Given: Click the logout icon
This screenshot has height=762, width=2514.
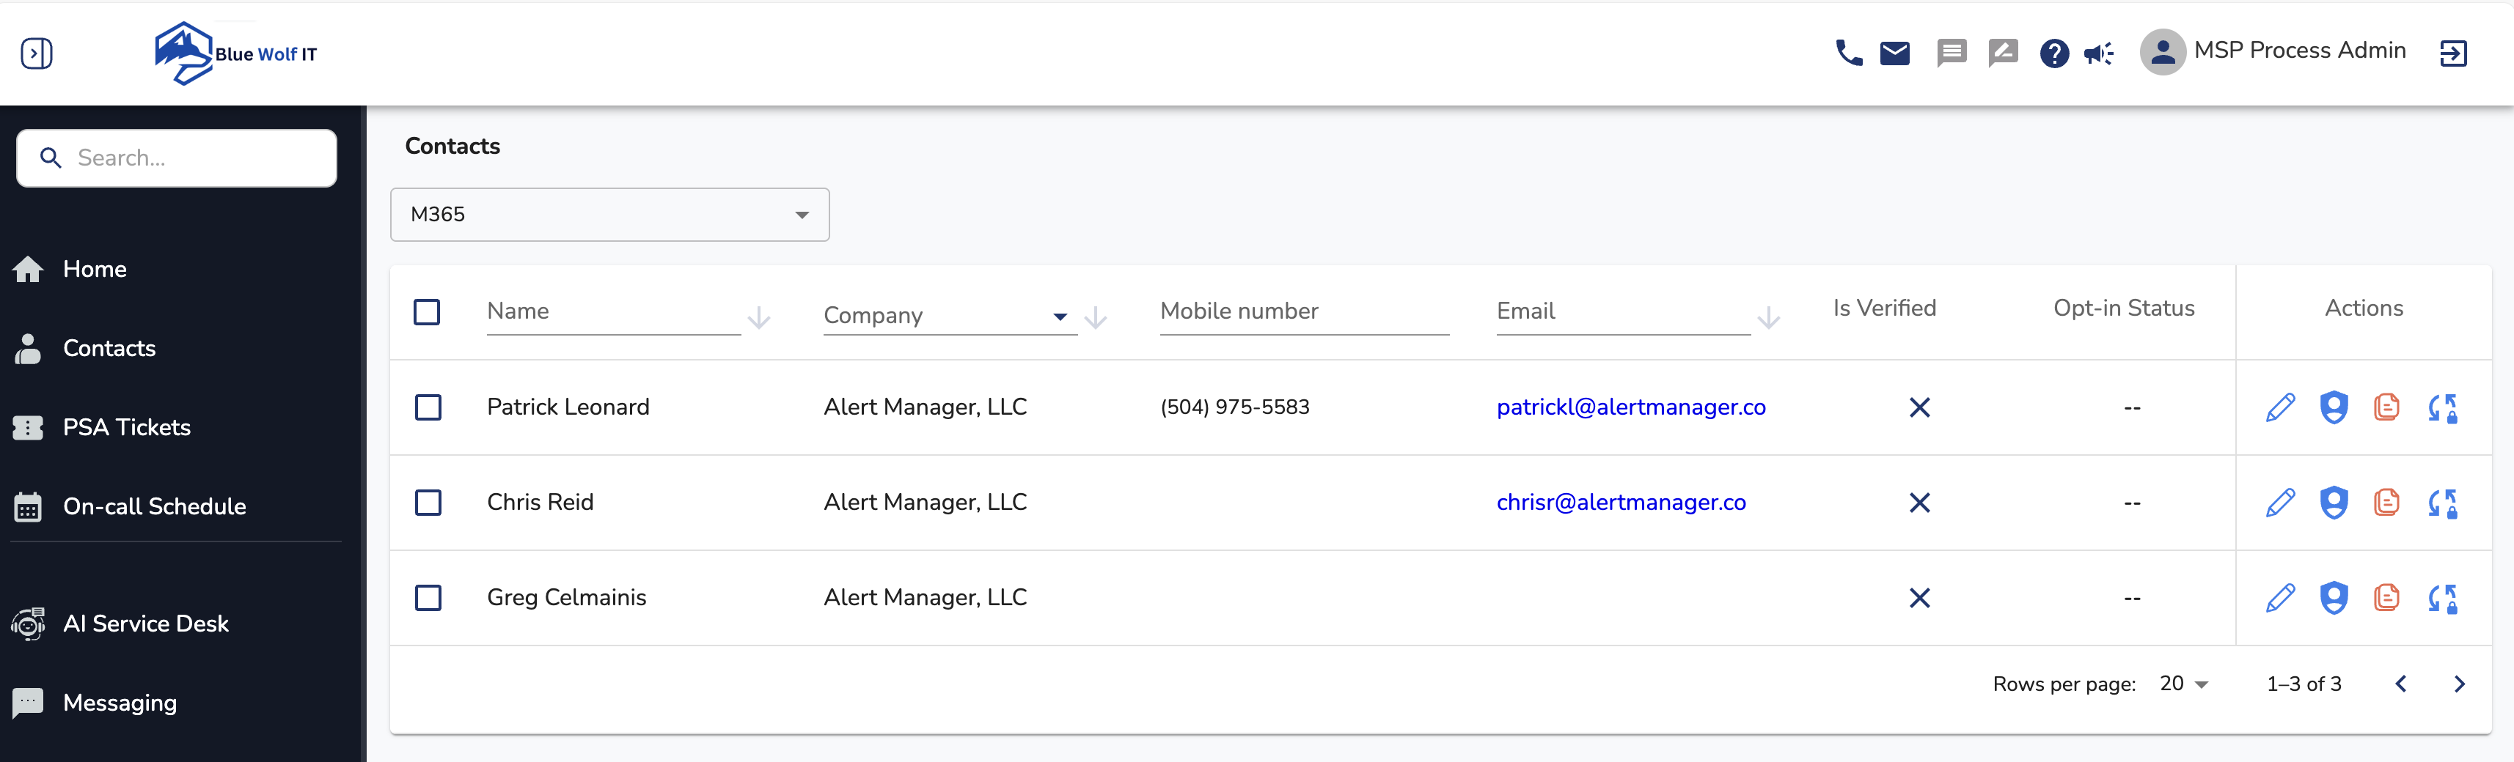Looking at the screenshot, I should [x=2452, y=53].
